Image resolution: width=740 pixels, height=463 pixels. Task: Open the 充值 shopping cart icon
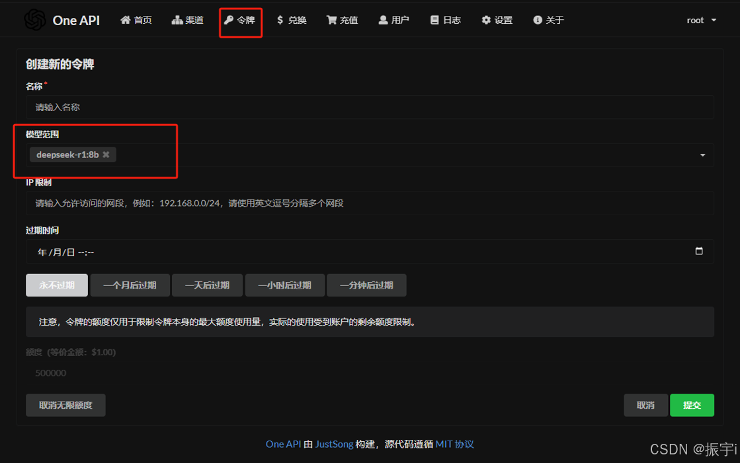[331, 20]
